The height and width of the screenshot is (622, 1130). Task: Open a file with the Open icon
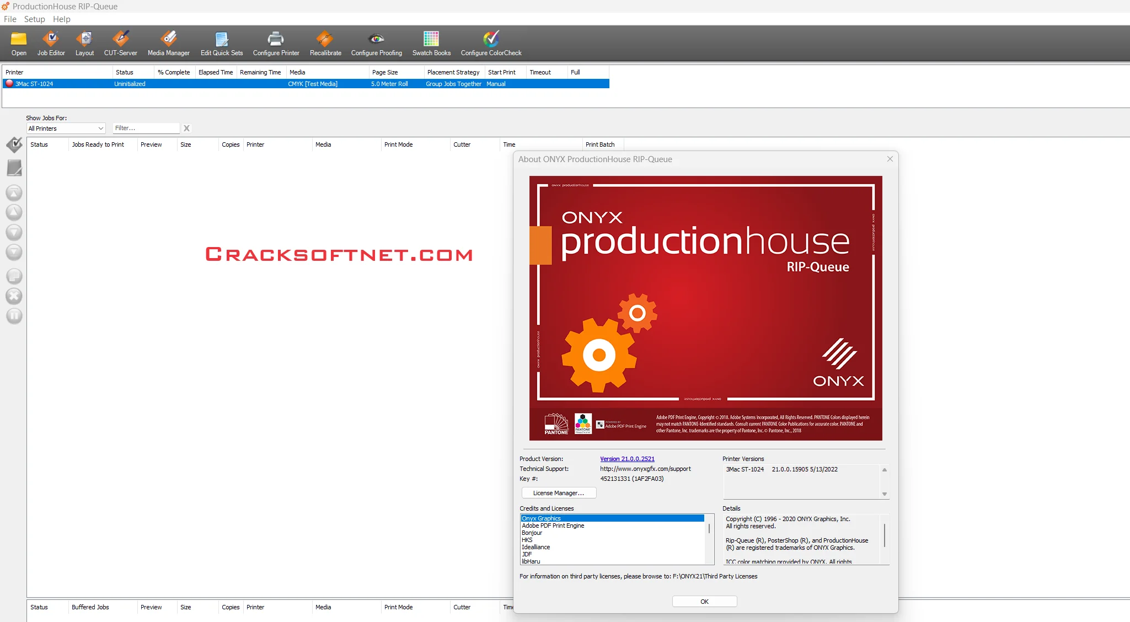point(19,43)
